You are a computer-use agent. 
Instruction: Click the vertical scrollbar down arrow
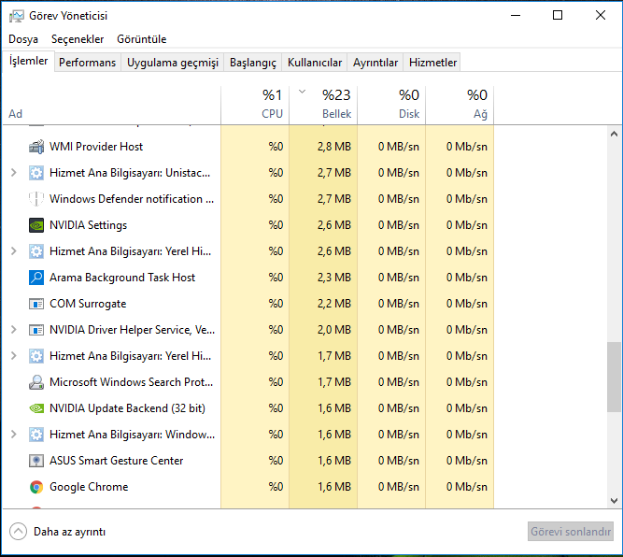click(614, 501)
